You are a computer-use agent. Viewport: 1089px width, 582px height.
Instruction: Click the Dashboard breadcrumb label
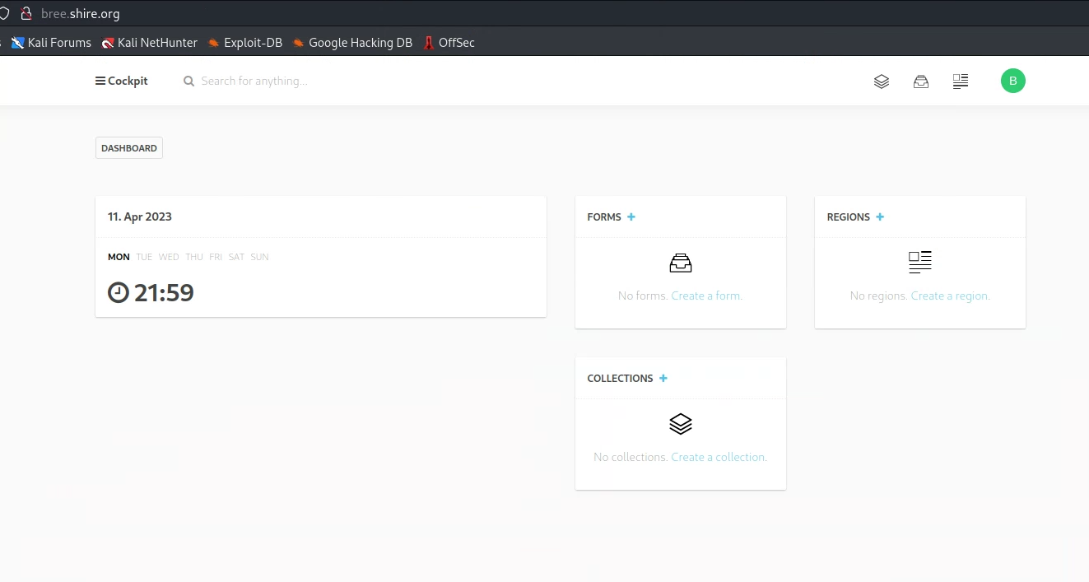pyautogui.click(x=129, y=148)
